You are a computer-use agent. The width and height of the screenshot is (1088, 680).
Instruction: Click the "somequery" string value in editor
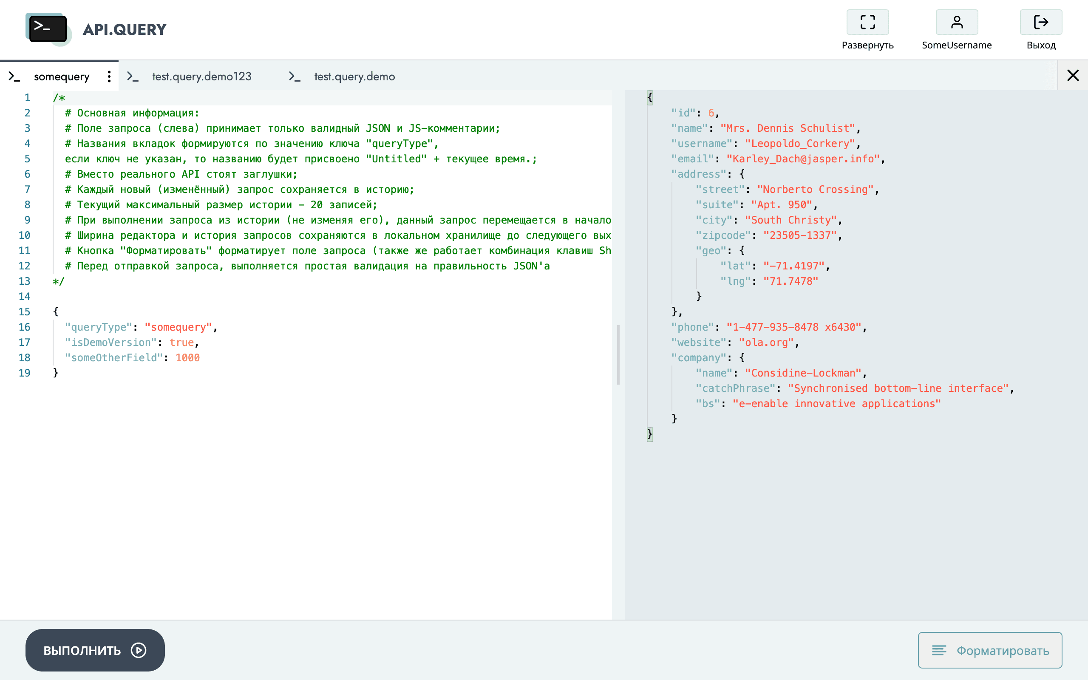coord(178,327)
